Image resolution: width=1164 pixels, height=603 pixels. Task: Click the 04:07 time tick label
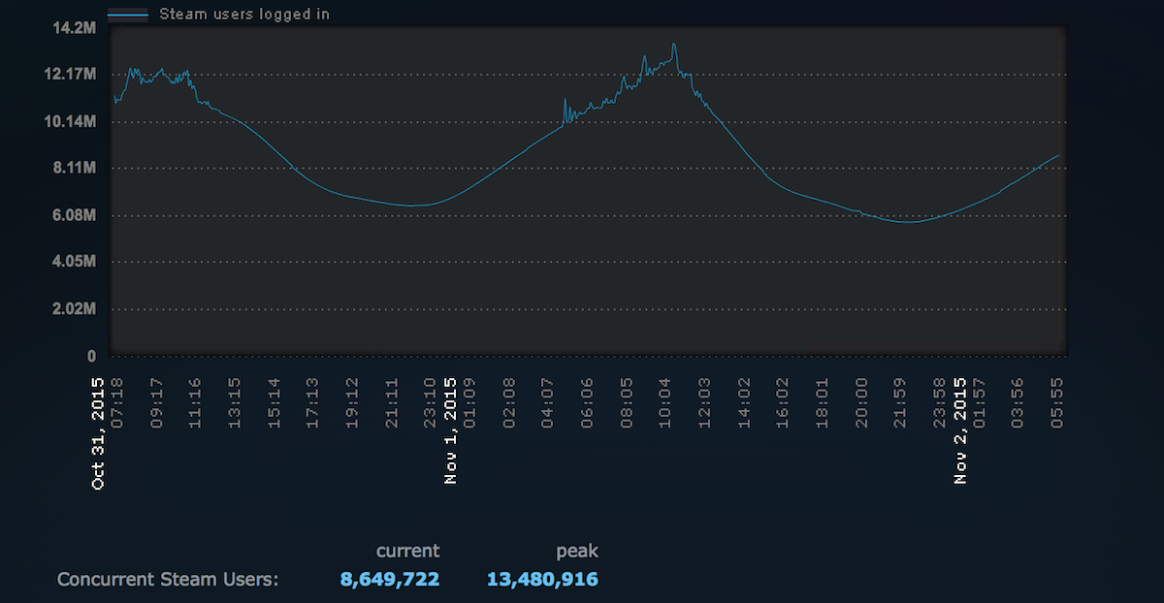(x=548, y=403)
